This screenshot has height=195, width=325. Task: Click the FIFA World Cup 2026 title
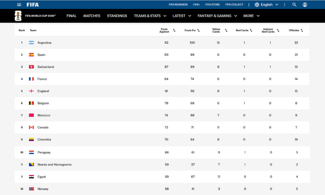tap(40, 16)
